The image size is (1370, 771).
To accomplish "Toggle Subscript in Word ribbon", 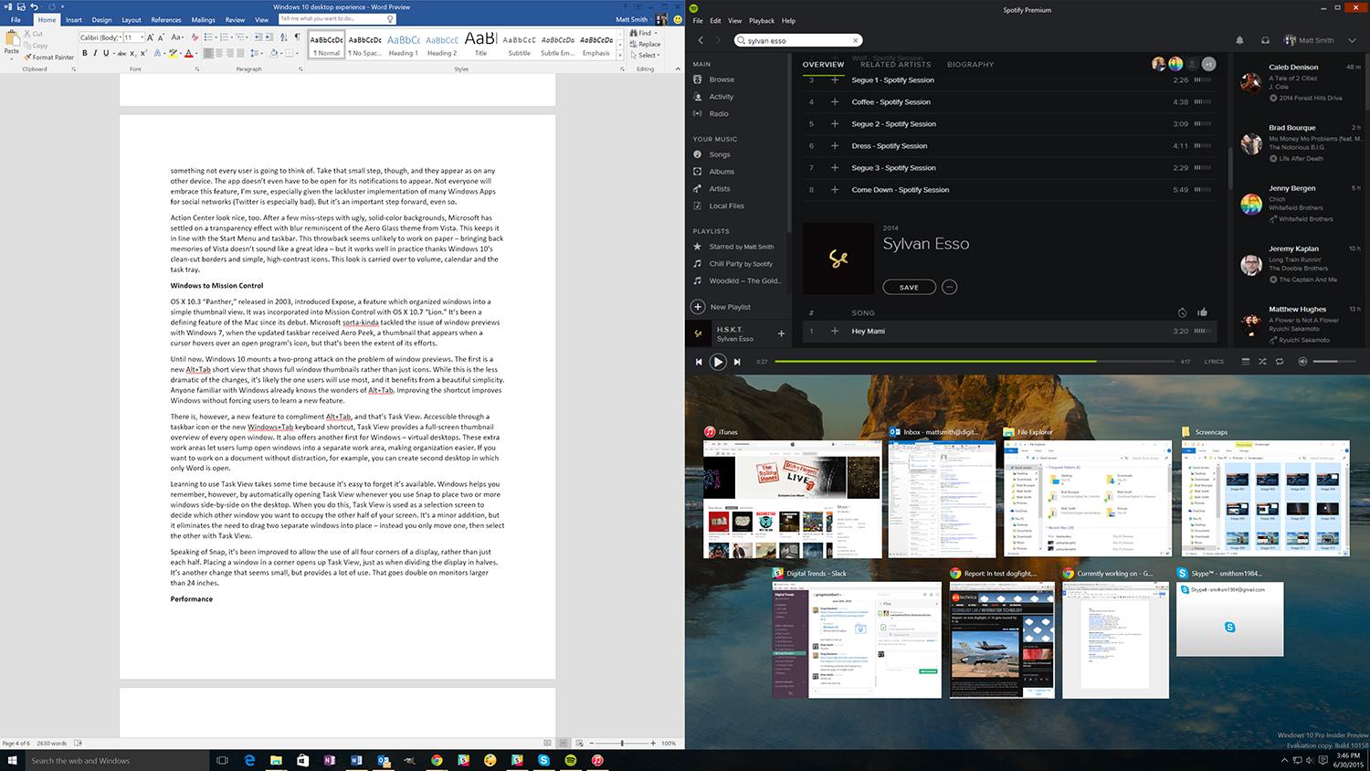I will (x=133, y=54).
